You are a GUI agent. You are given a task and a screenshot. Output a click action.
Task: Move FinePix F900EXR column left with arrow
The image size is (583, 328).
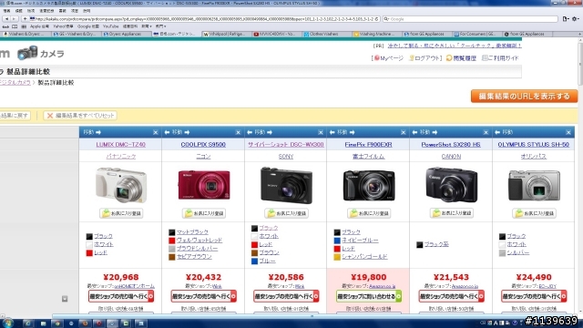332,132
